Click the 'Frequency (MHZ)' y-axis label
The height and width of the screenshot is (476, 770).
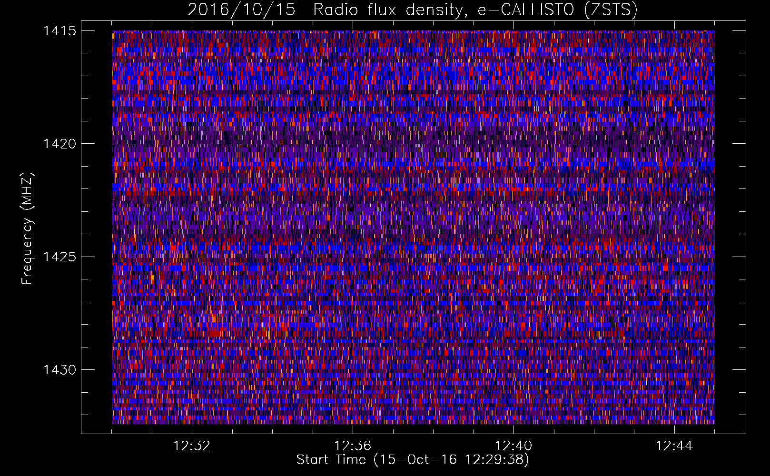[x=27, y=228]
